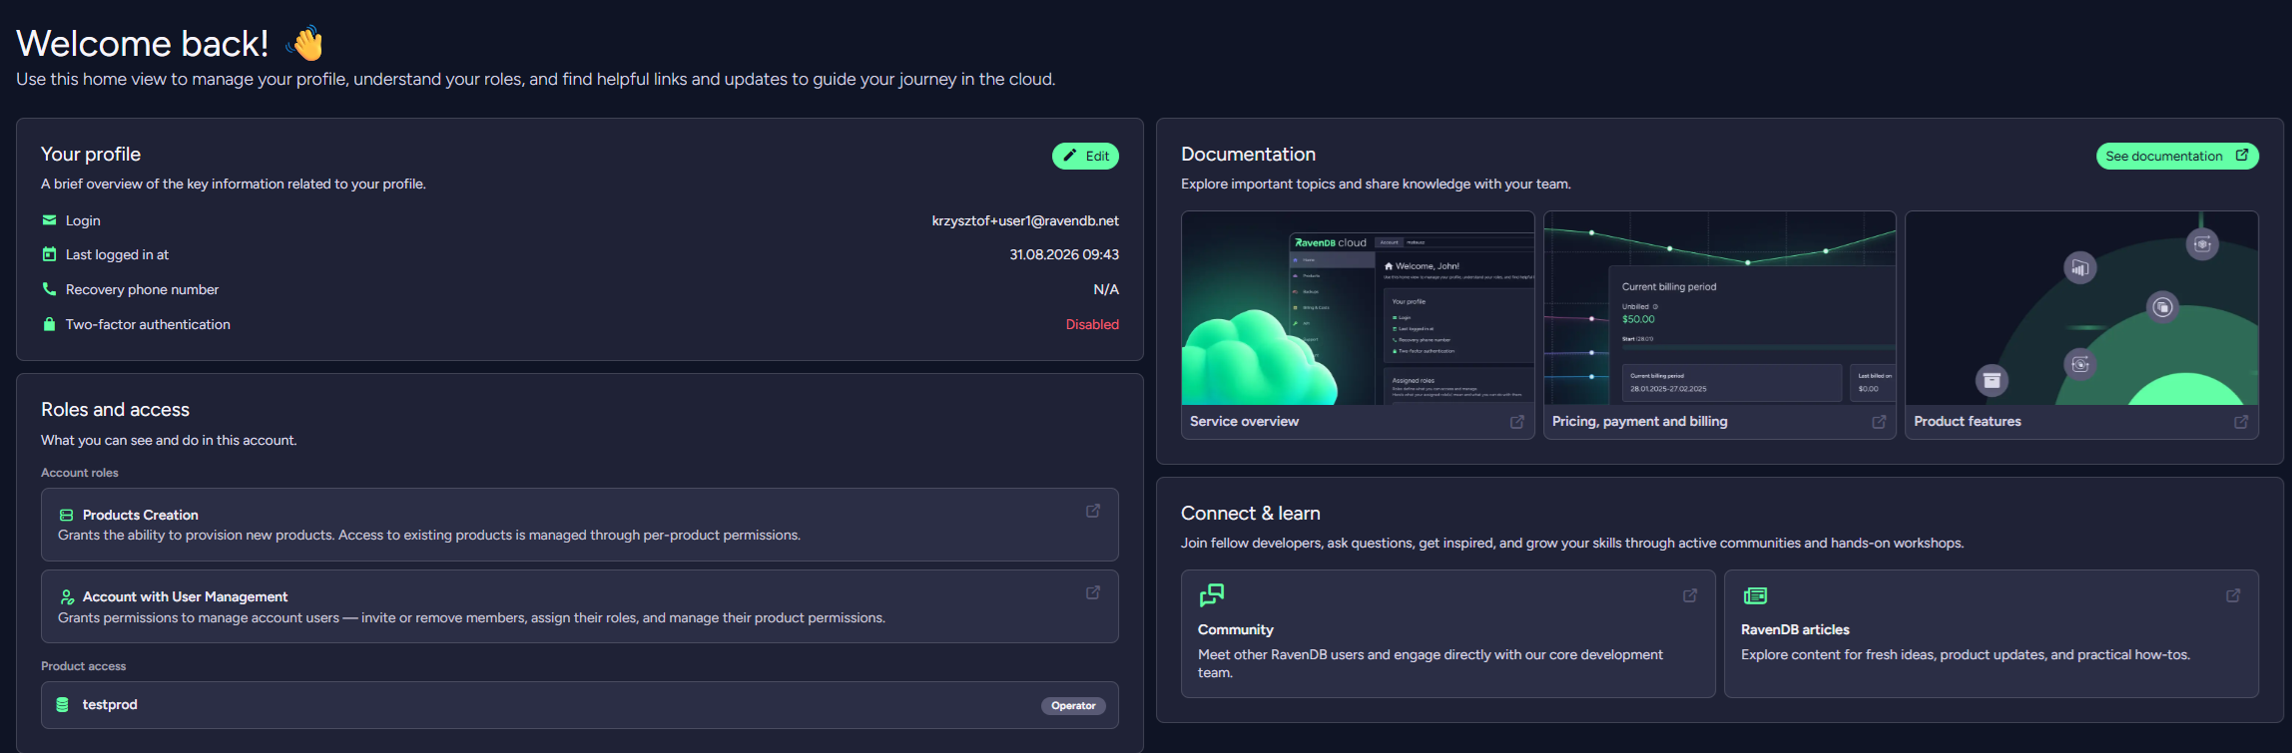
Task: Click the Disabled two-factor authentication status
Action: click(1092, 324)
